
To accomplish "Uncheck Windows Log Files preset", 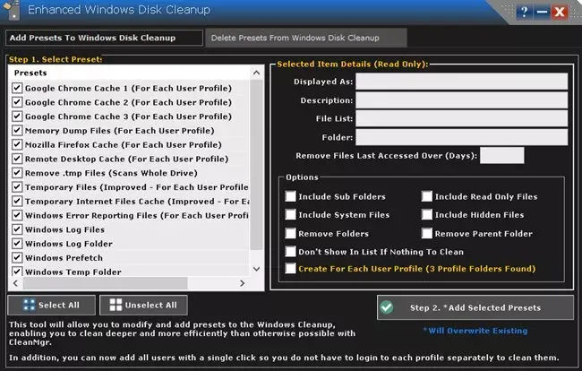I will click(17, 229).
